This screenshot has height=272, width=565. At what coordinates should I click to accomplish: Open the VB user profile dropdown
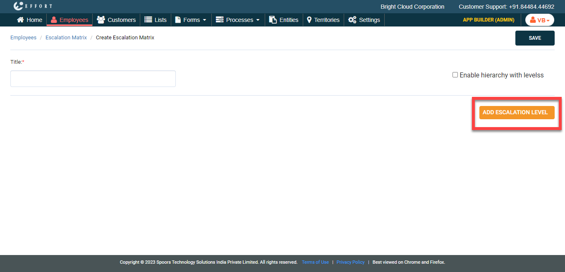click(539, 20)
